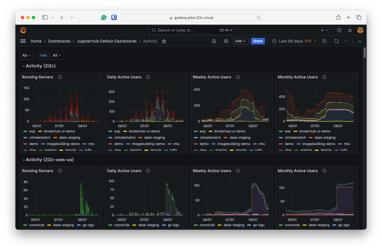The width and height of the screenshot is (382, 250).
Task: Click the Add button
Action: click(x=241, y=41)
